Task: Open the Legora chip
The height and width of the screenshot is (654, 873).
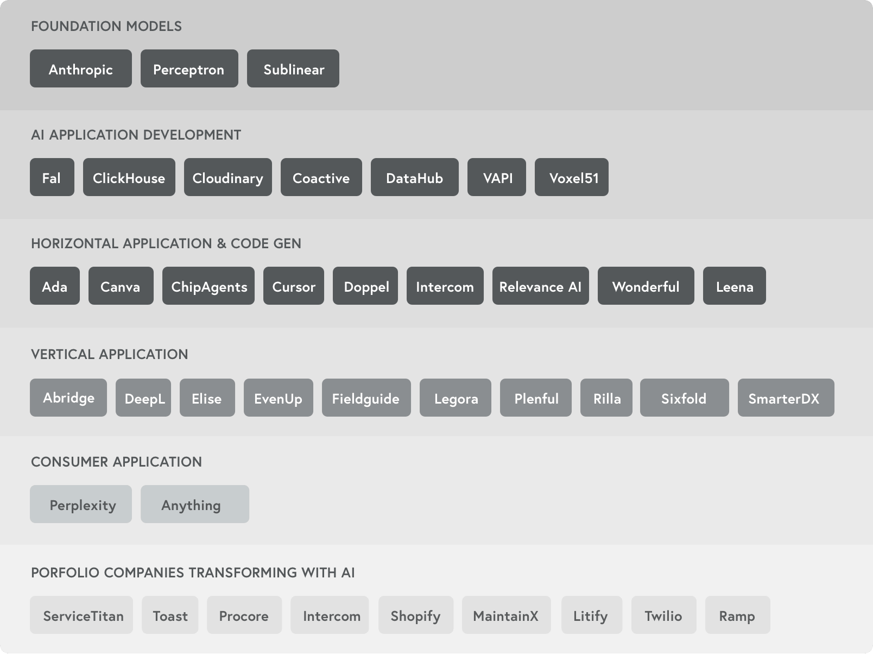Action: (x=456, y=398)
